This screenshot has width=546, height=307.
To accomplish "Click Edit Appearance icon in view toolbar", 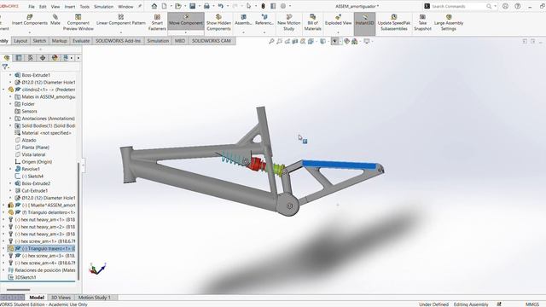I will click(347, 41).
